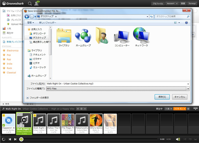
Task: Open current song options dropdown arrow
Action: click(85, 109)
